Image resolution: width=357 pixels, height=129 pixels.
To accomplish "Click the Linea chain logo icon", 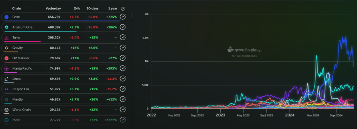I will 6,79.
